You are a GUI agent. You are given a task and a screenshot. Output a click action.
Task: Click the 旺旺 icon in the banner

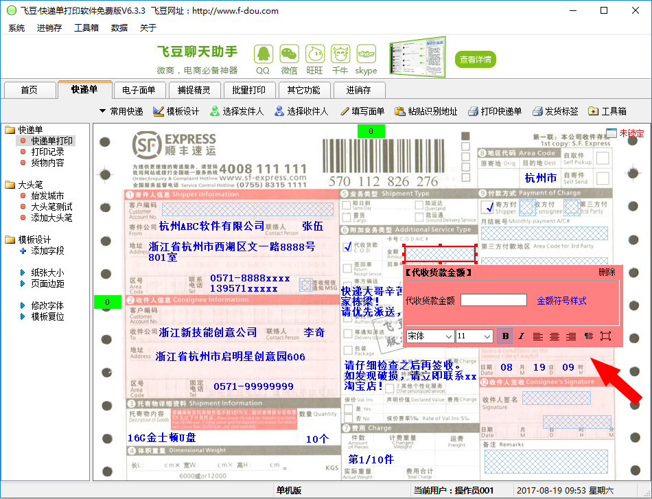point(315,54)
